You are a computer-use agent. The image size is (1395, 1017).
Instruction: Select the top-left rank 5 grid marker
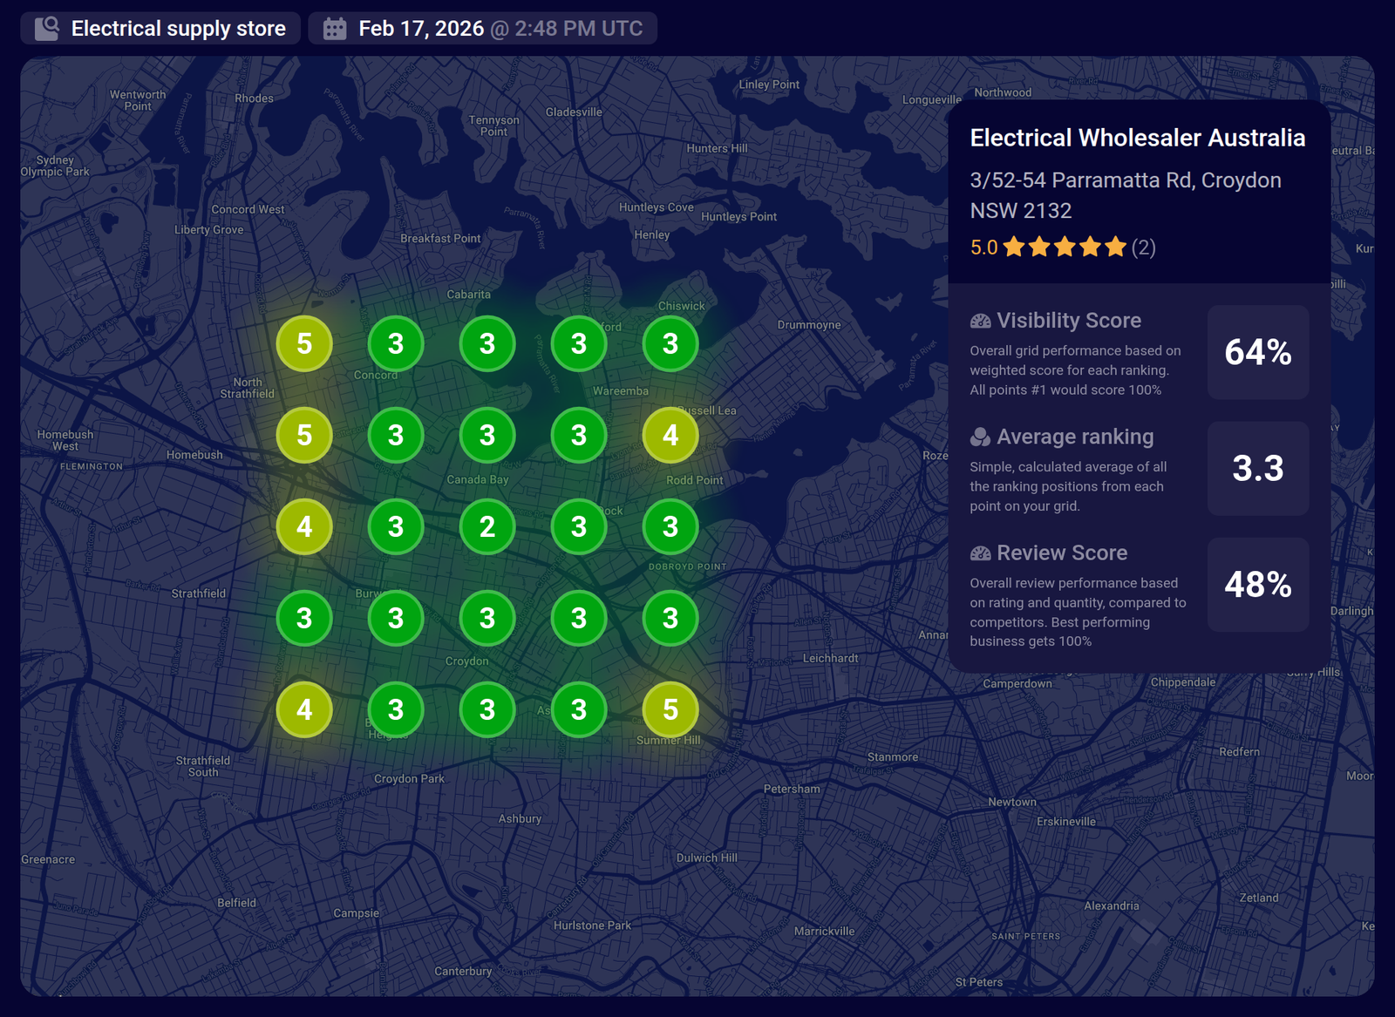click(x=304, y=343)
